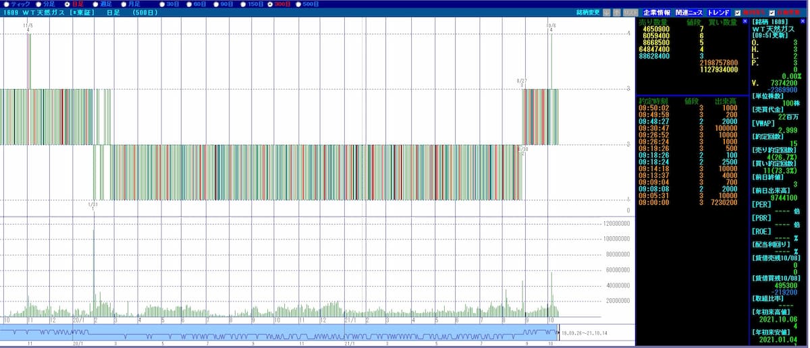The image size is (810, 348).
Task: Select the 500日 period radio button
Action: tap(298, 4)
